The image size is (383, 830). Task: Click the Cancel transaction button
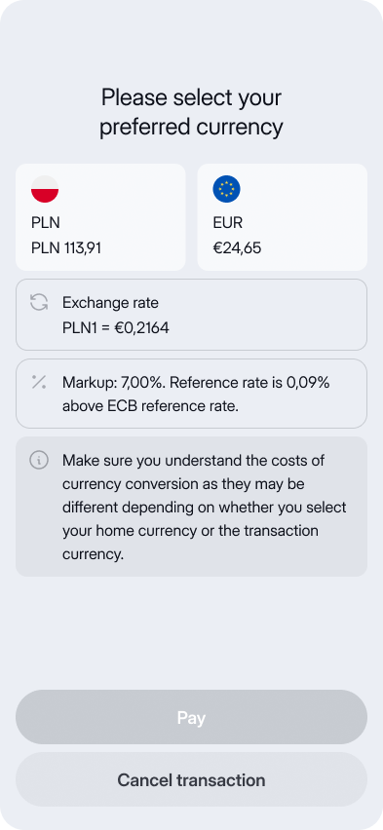coord(191,779)
